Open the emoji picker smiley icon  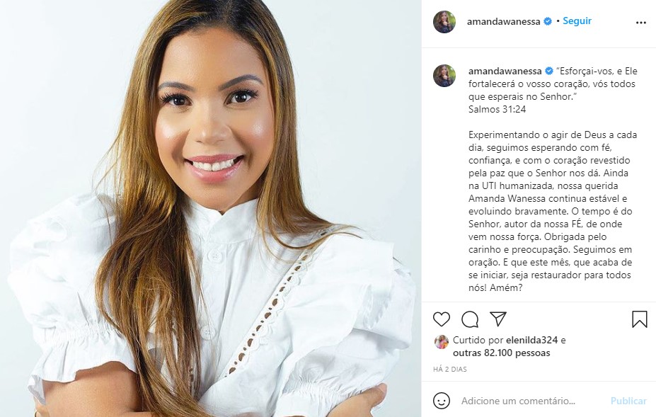pos(442,401)
